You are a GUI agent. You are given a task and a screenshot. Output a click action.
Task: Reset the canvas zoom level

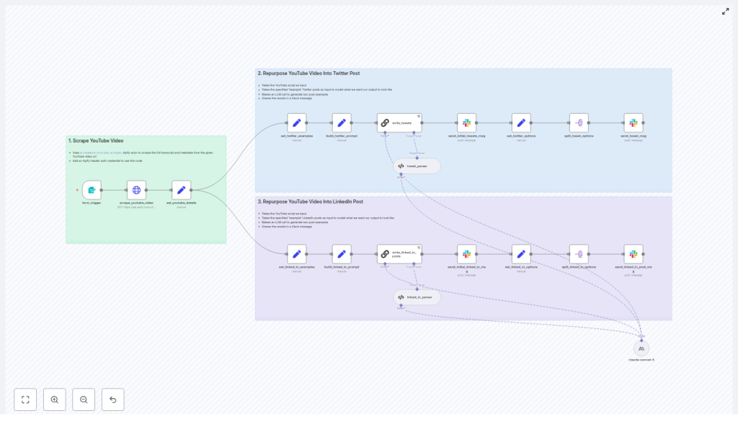point(112,399)
